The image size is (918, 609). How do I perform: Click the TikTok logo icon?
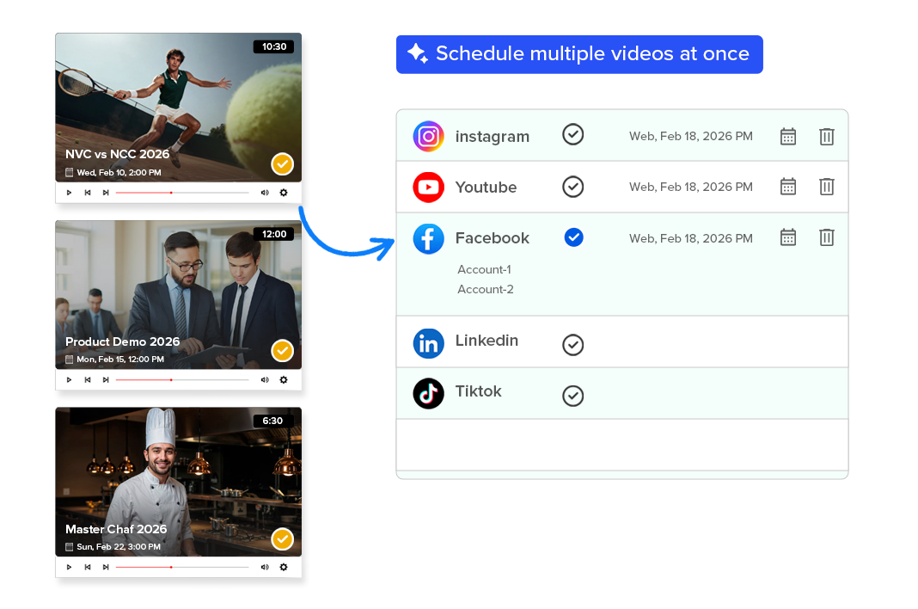[x=428, y=393]
